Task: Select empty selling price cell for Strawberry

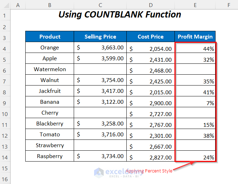Action: 100,145
